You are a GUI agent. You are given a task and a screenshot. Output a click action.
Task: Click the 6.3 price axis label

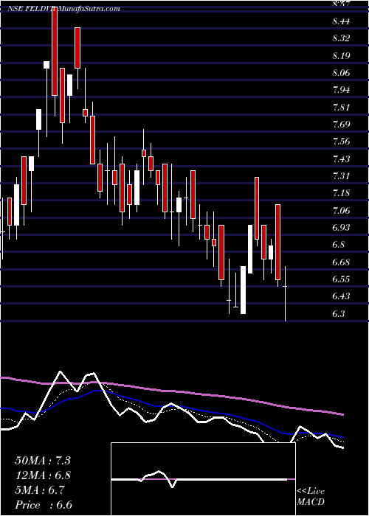coord(339,313)
